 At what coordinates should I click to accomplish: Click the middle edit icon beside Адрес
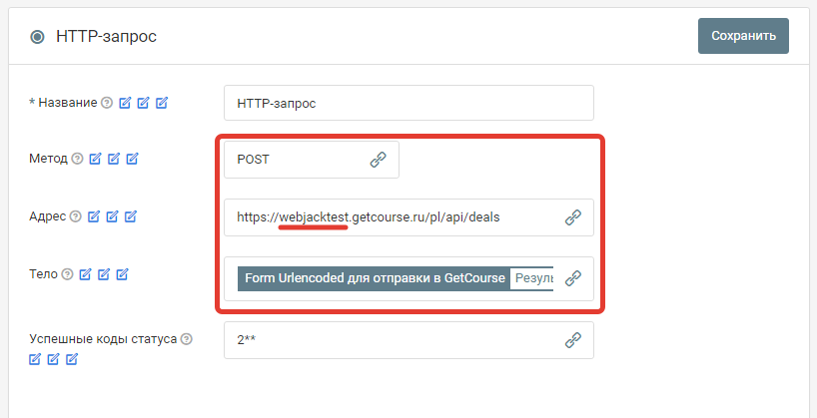(113, 216)
